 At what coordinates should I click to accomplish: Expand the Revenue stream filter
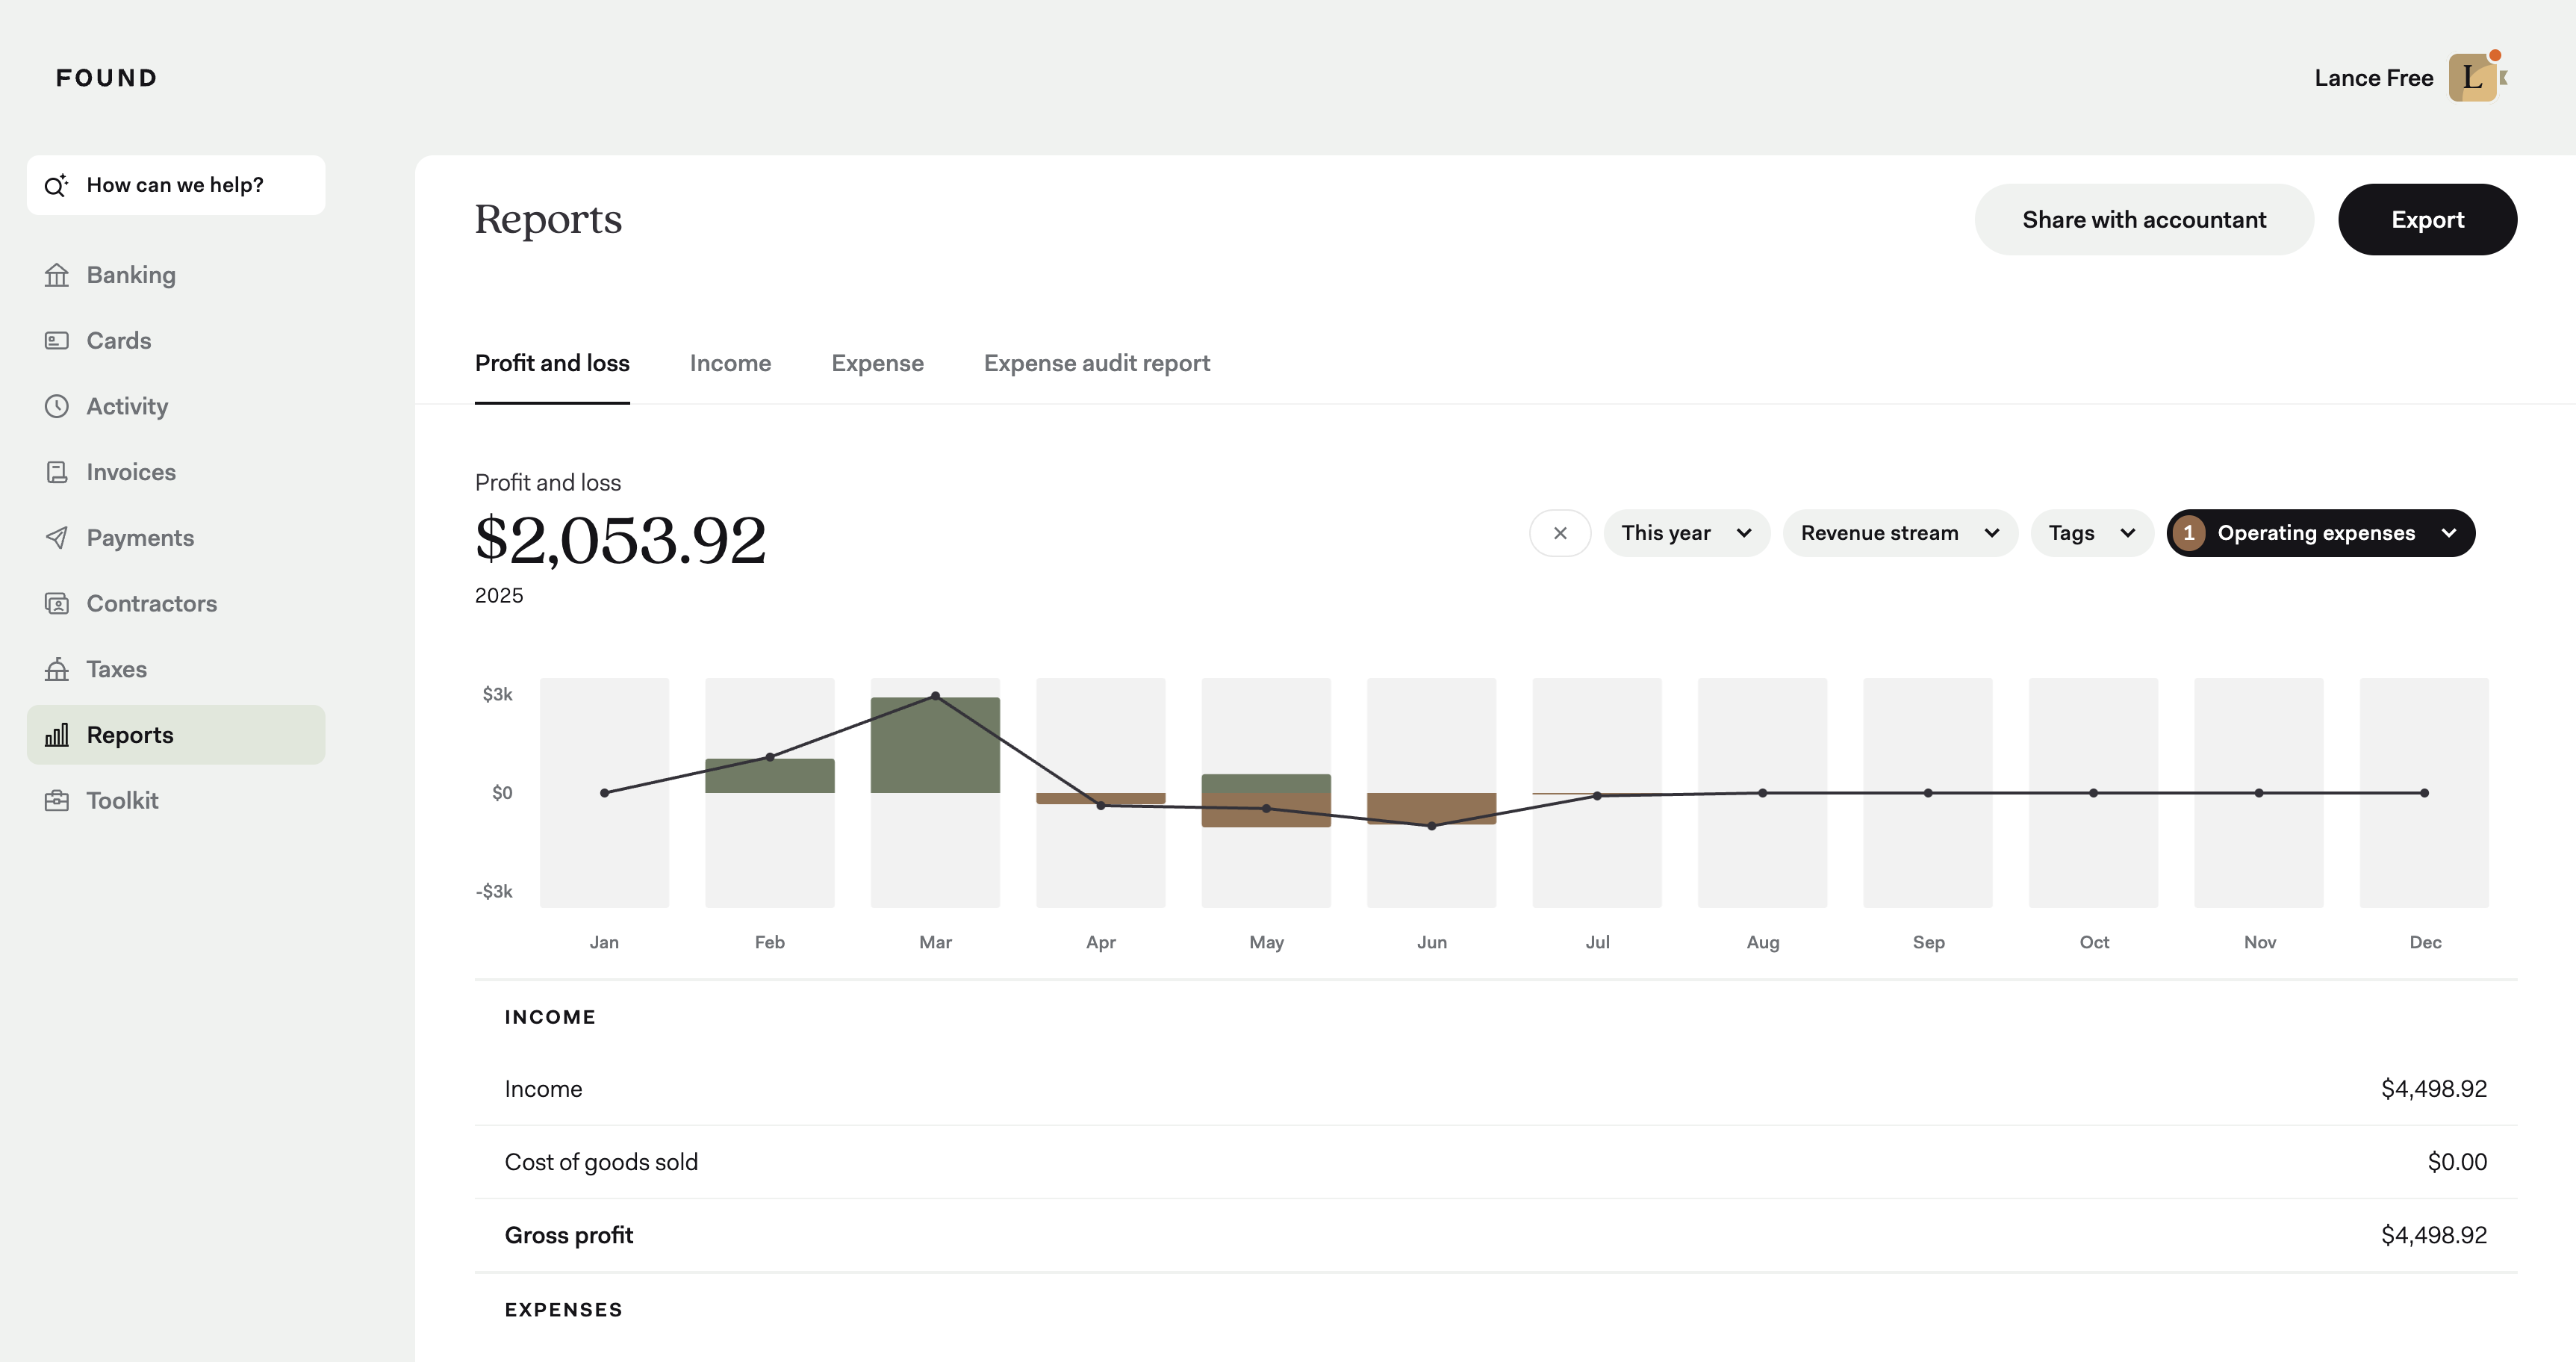click(x=1900, y=533)
